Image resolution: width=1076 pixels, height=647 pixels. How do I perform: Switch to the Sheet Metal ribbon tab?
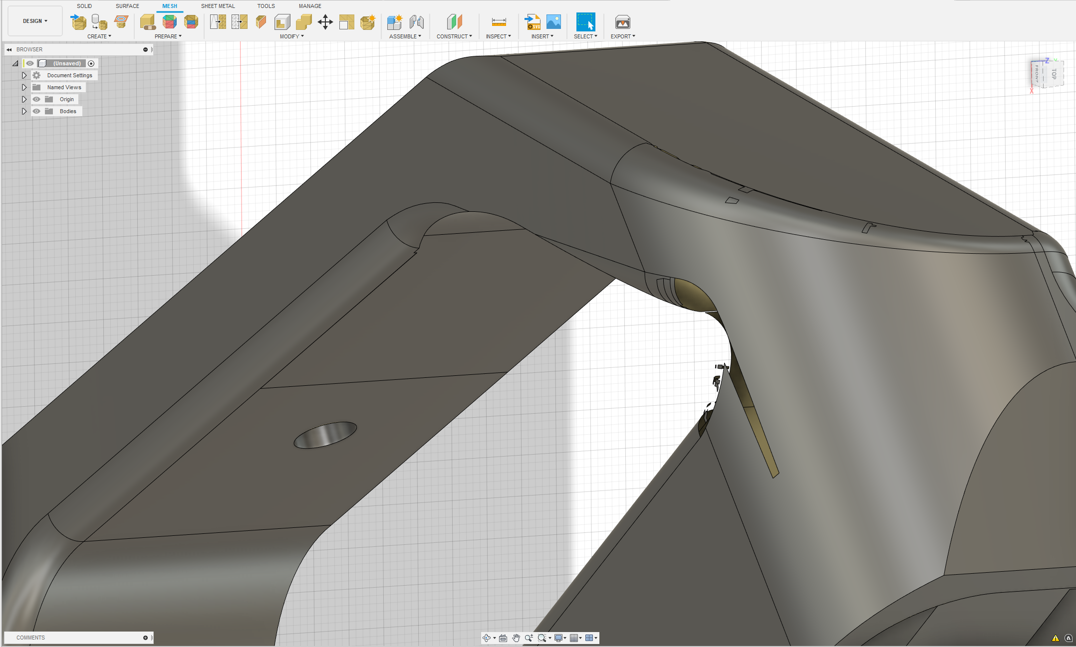coord(218,5)
